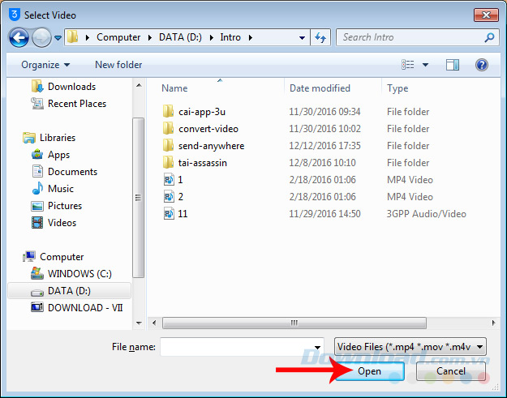Select Recent Places in the navigation pane
This screenshot has width=507, height=398.
click(77, 104)
